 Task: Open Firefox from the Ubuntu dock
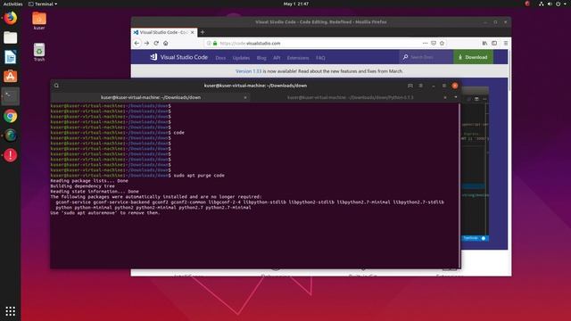point(10,18)
